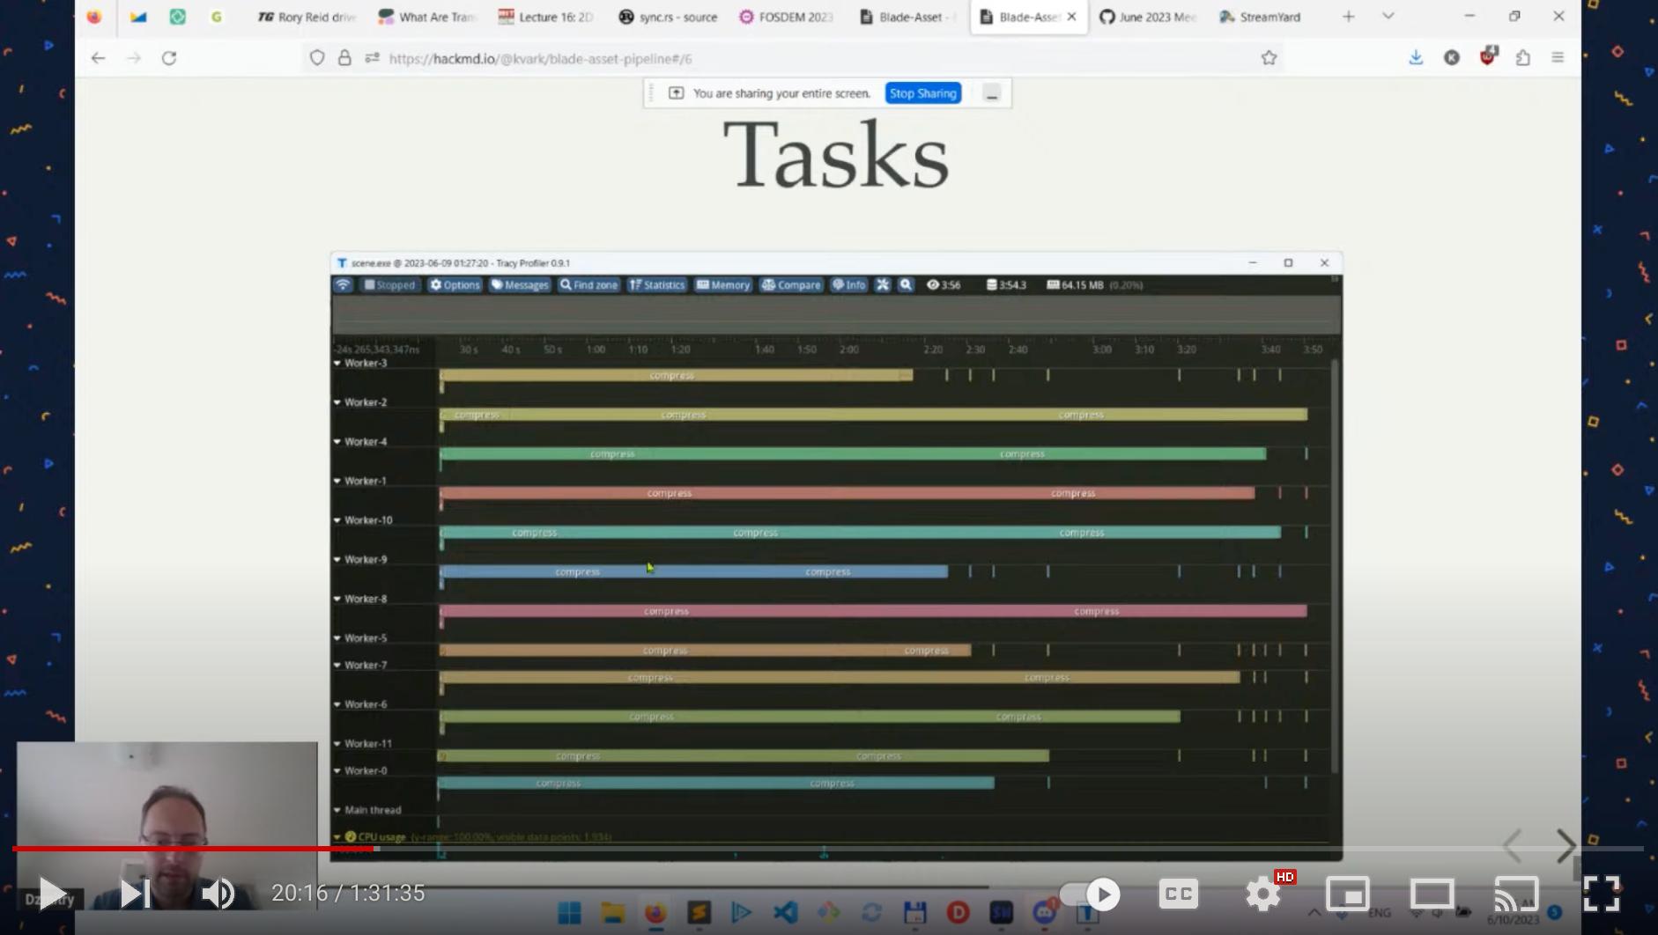Open a new browser tab
This screenshot has width=1658, height=935.
tap(1348, 17)
